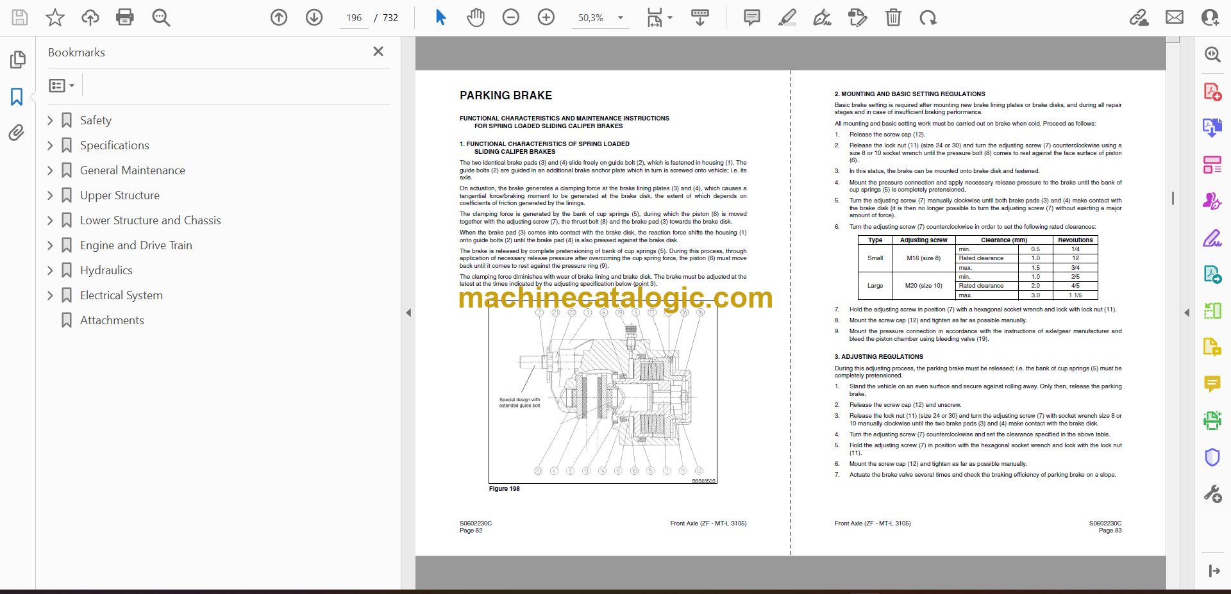Click the vertical document scrollbar thumb
This screenshot has height=594, width=1231.
1173,199
